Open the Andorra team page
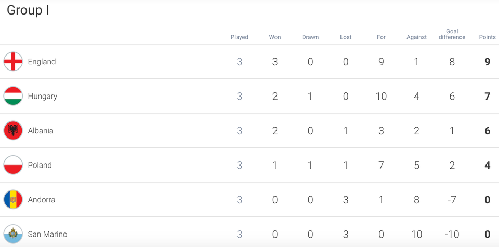Screen dimensions: 499x247 tap(42, 200)
